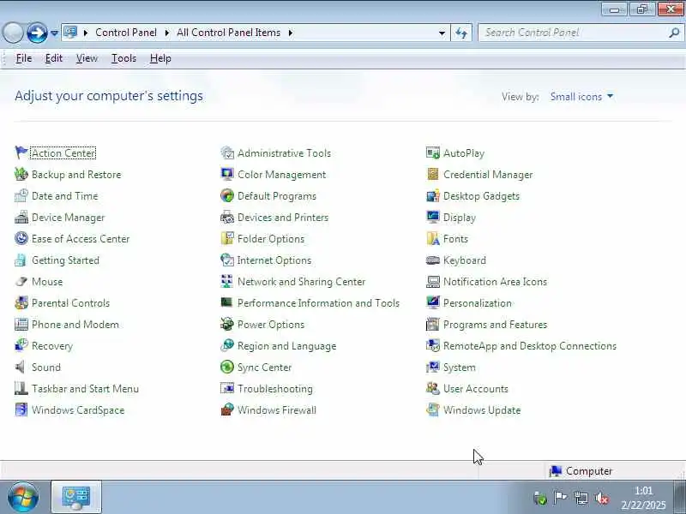Open the Administrative Tools icon
Image resolution: width=686 pixels, height=514 pixels.
point(227,152)
